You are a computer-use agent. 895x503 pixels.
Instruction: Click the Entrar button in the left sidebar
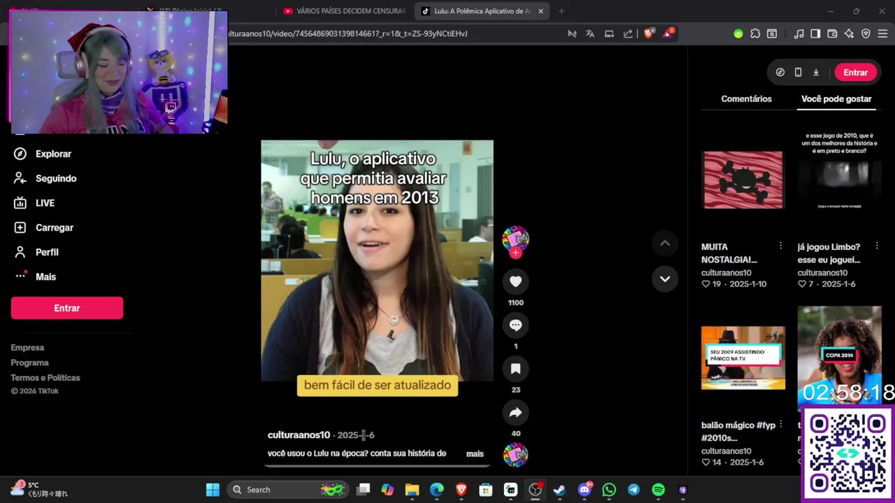pos(67,308)
